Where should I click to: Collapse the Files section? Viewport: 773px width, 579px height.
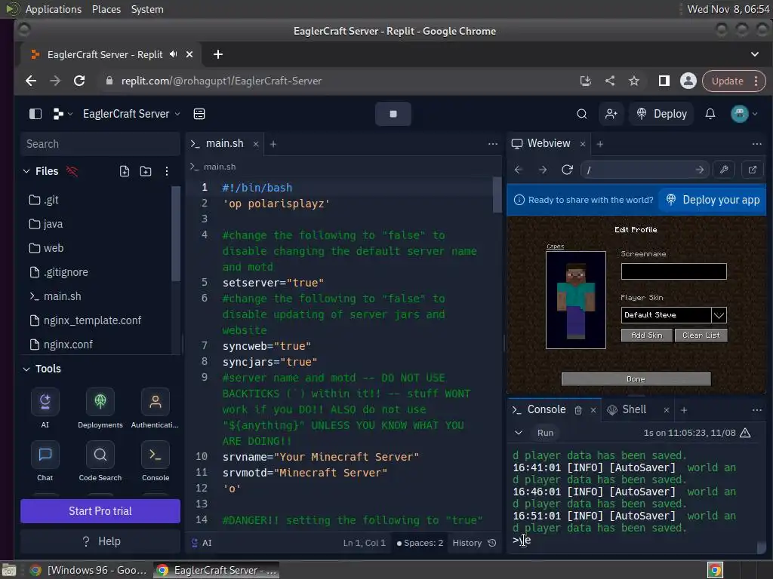(26, 171)
